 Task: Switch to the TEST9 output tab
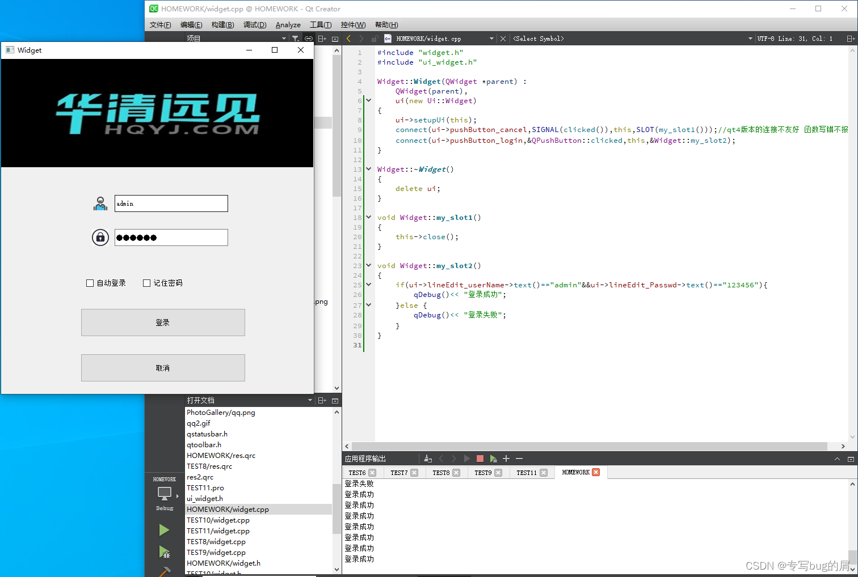(483, 473)
